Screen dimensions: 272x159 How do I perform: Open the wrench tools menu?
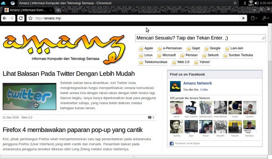(x=265, y=18)
